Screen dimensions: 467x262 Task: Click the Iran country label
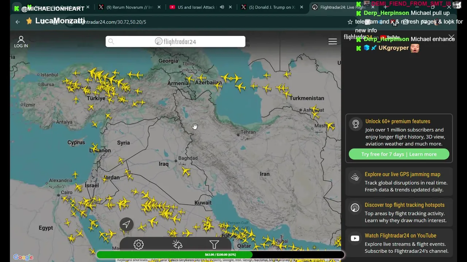[265, 174]
